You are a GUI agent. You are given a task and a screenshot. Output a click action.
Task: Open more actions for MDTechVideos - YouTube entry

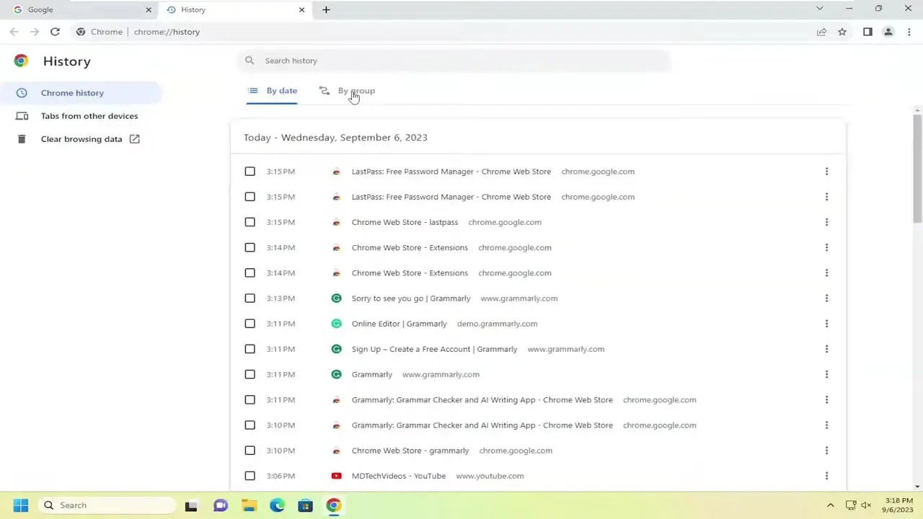826,476
